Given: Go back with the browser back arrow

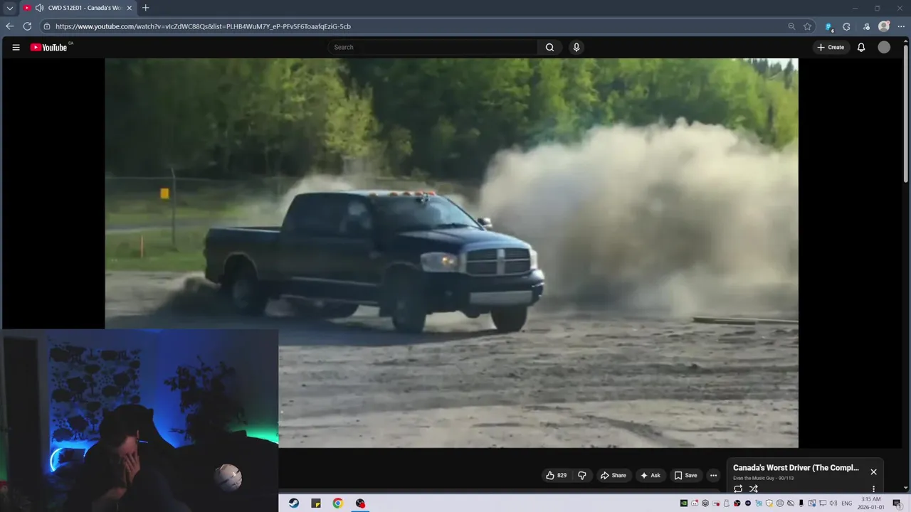Looking at the screenshot, I should 10,26.
